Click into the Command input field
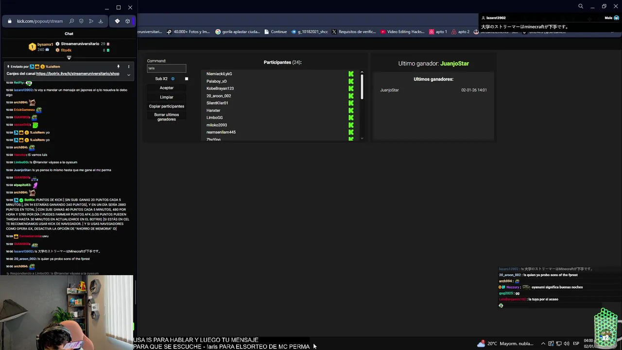 (x=167, y=68)
